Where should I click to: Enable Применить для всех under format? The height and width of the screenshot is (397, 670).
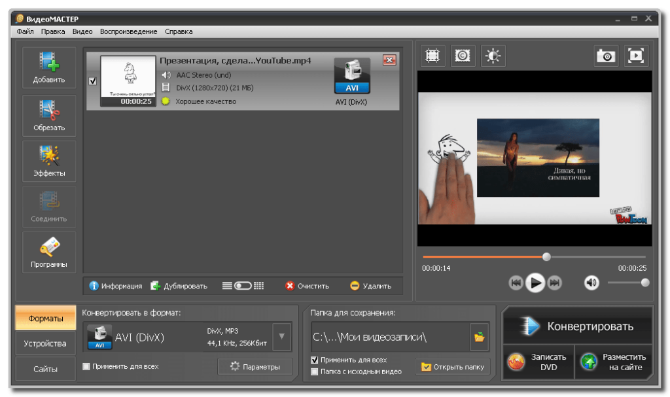(86, 366)
